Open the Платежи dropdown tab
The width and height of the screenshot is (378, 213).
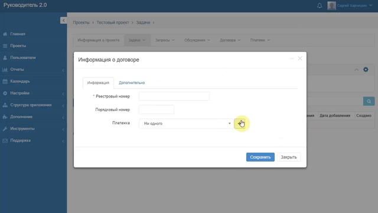[x=260, y=40]
